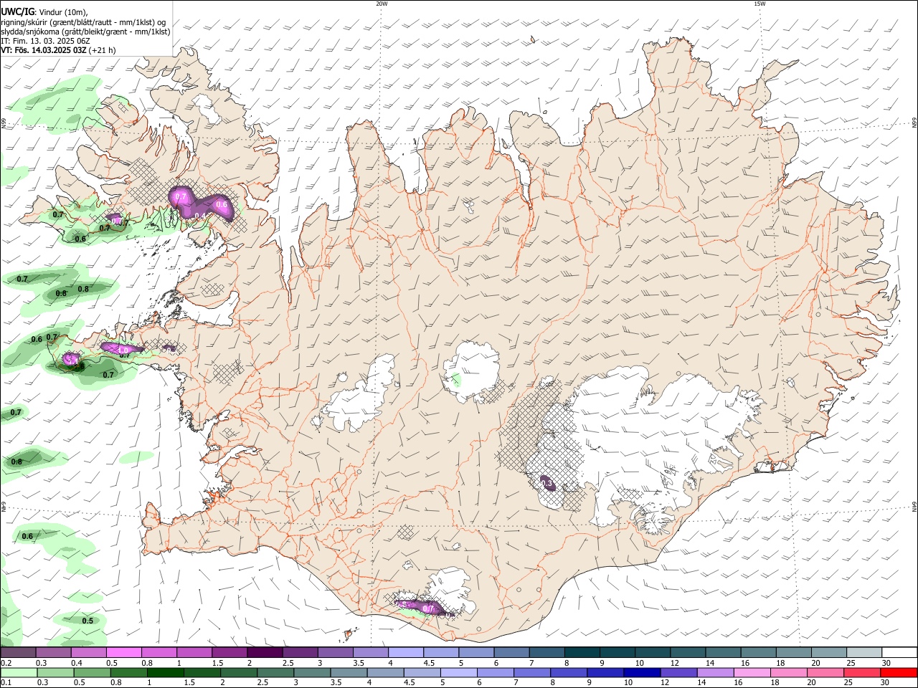
Task: Pick the green 0.5 swatch, rain scale
Action: [92, 672]
